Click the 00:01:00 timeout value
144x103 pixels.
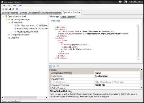click(x=100, y=85)
